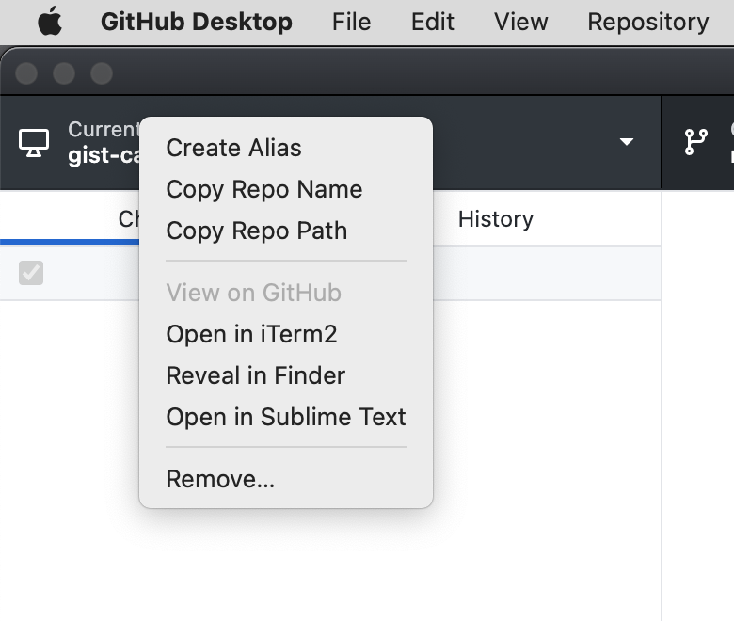Open the GitHub Desktop app menu

(196, 22)
